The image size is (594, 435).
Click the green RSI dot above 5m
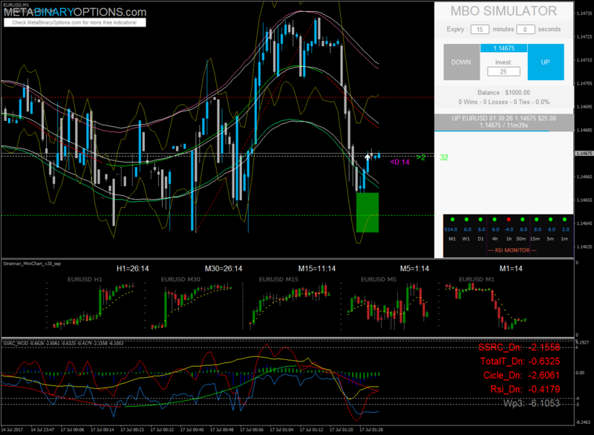pyautogui.click(x=550, y=219)
